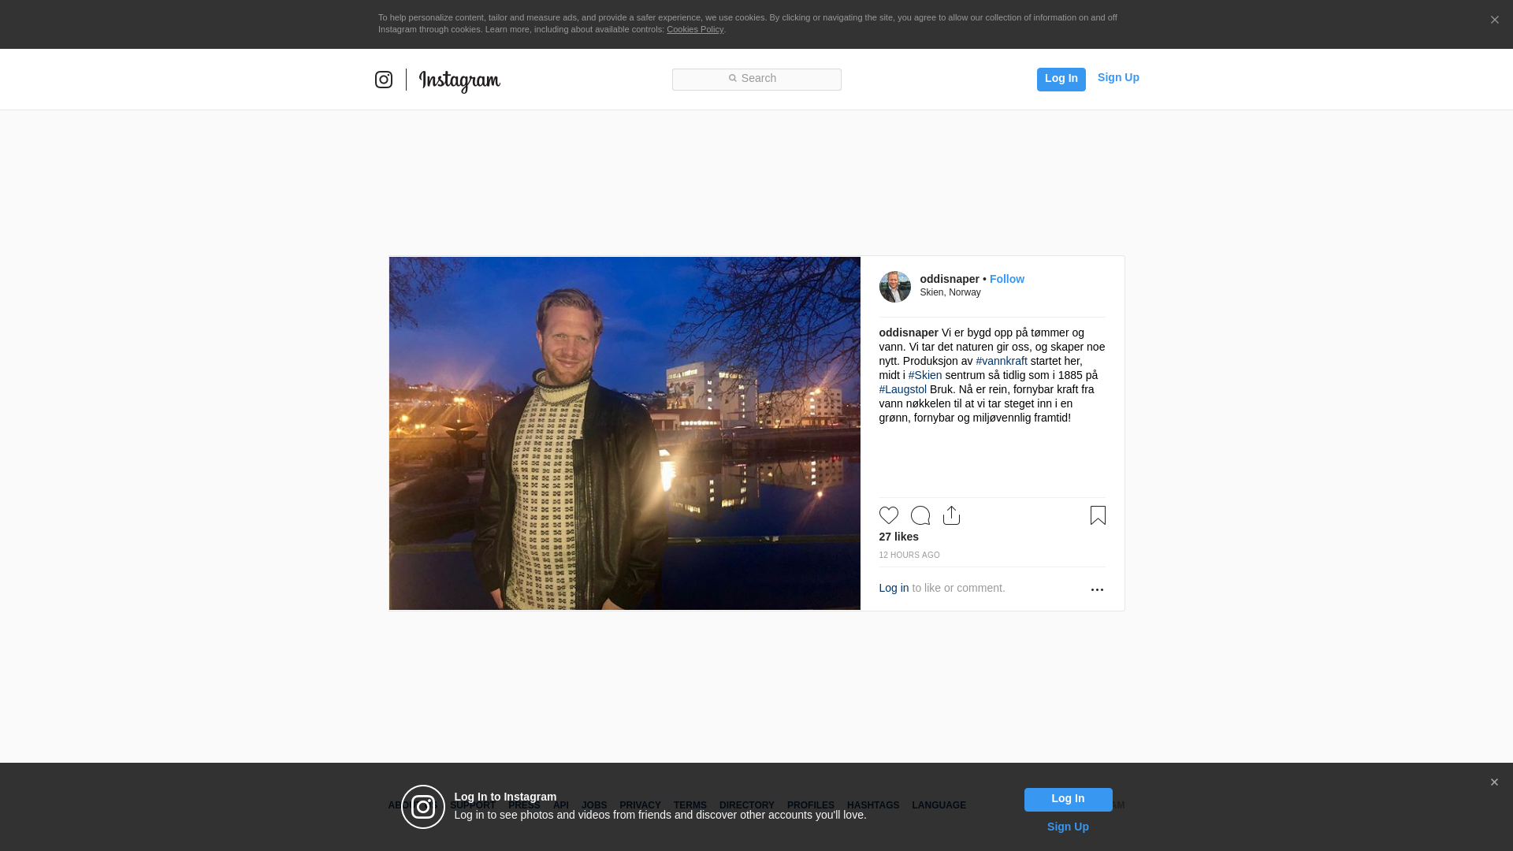Click the Instagram wordmark logo

pyautogui.click(x=459, y=80)
